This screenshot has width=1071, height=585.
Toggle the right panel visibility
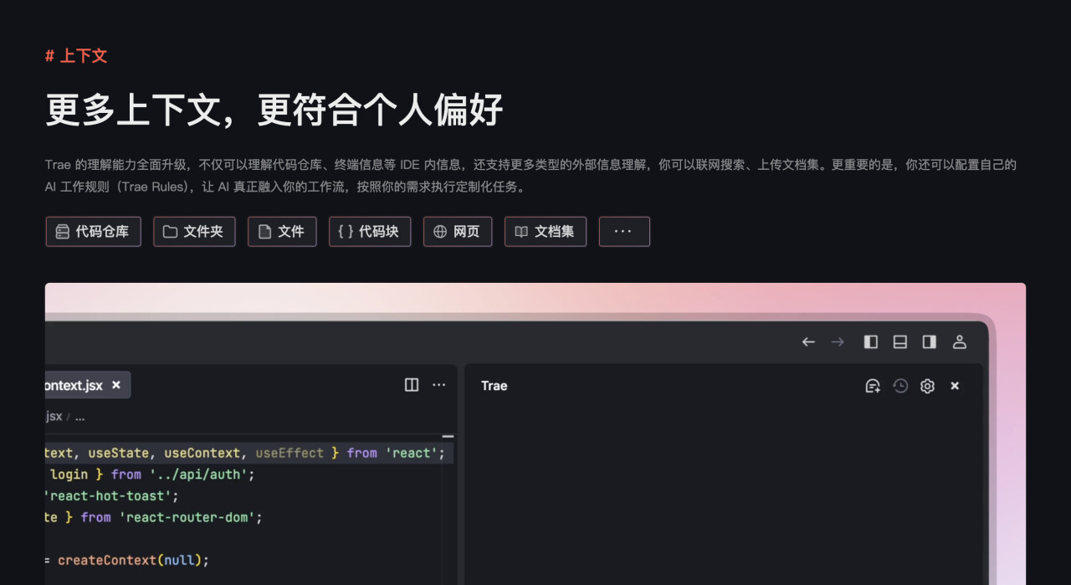pyautogui.click(x=929, y=341)
